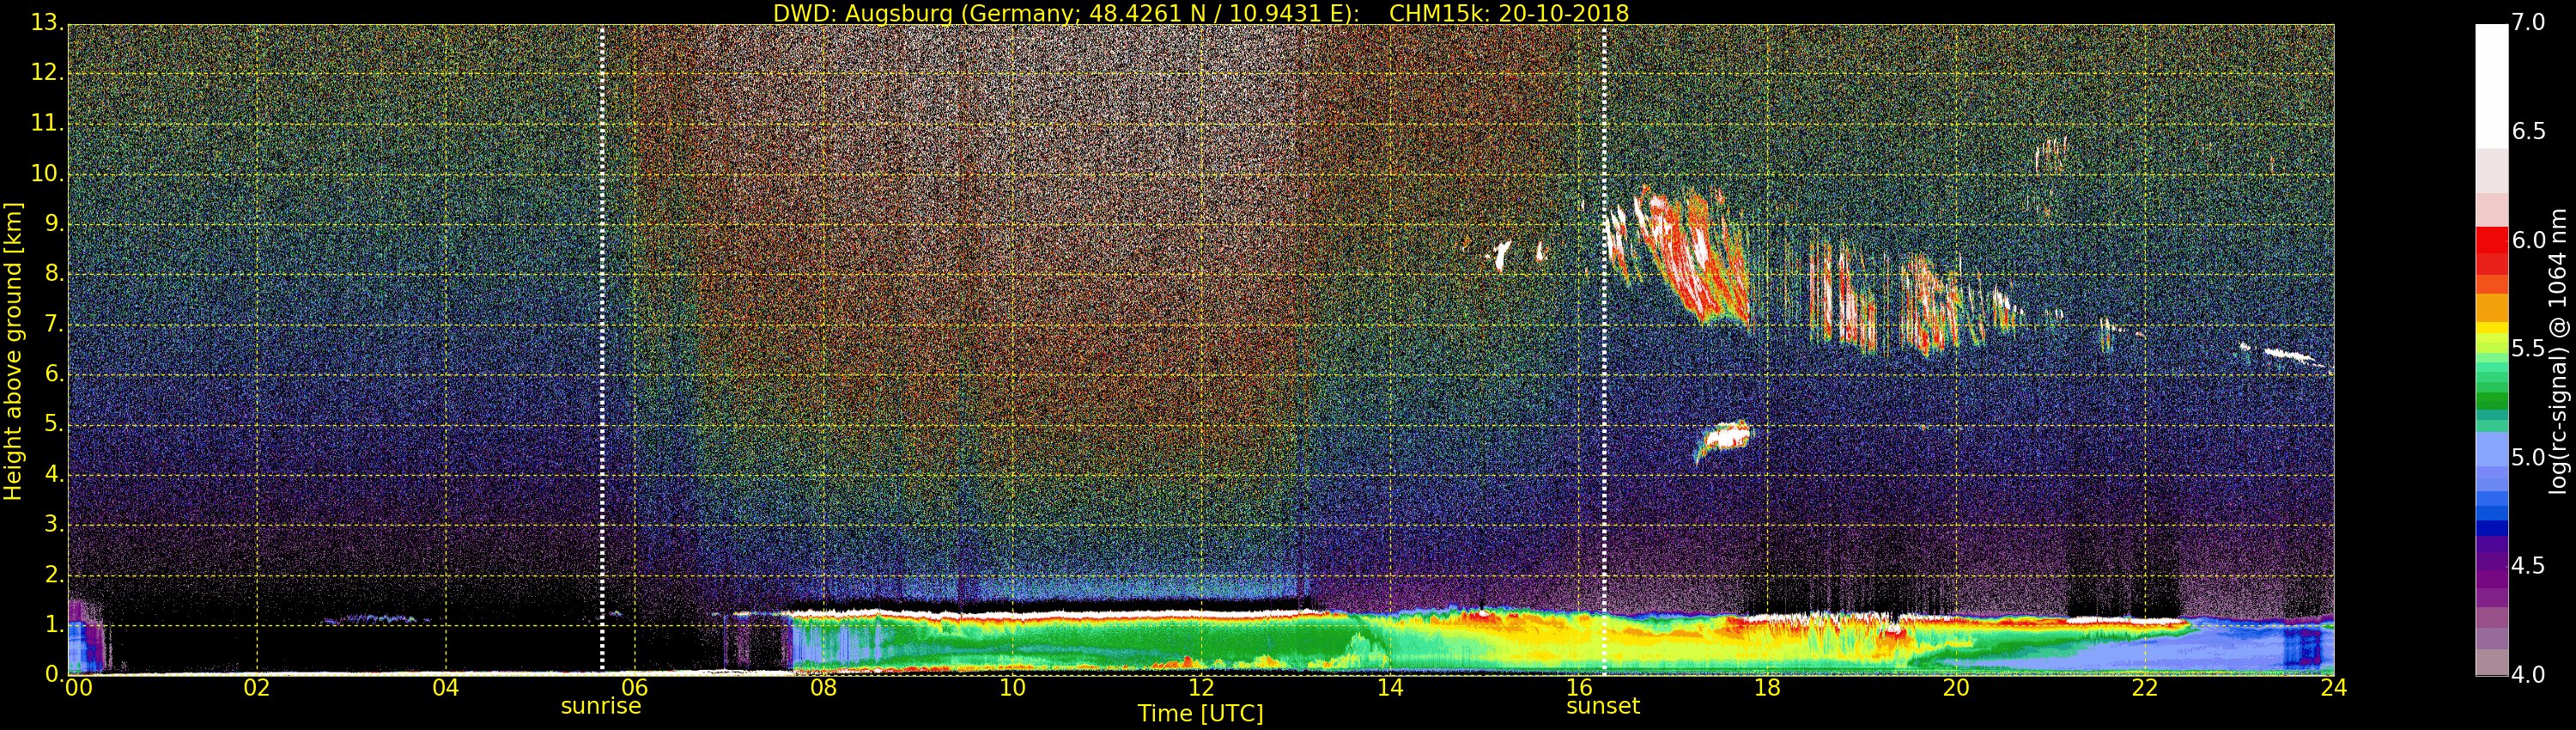This screenshot has height=730, width=2576.
Task: Click the colorbar tick label "6.5"
Action: click(x=2528, y=132)
